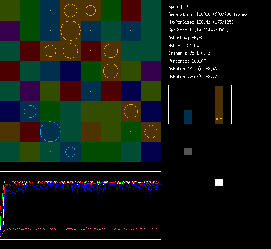Click the Generation counter text
271x249 pixels.
209,14
